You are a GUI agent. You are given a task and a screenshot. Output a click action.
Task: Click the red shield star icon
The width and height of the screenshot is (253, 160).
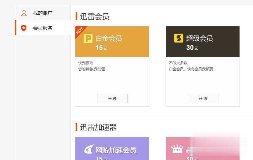pyautogui.click(x=24, y=28)
